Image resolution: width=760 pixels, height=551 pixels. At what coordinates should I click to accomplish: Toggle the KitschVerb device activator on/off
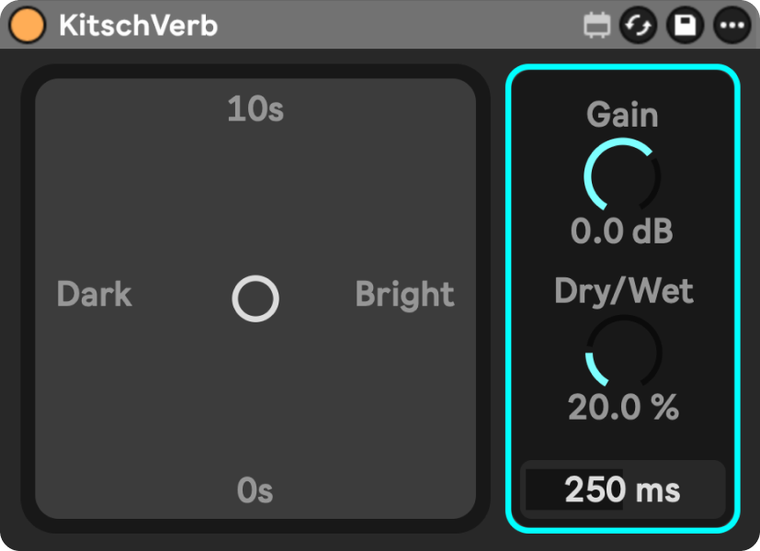tap(27, 24)
